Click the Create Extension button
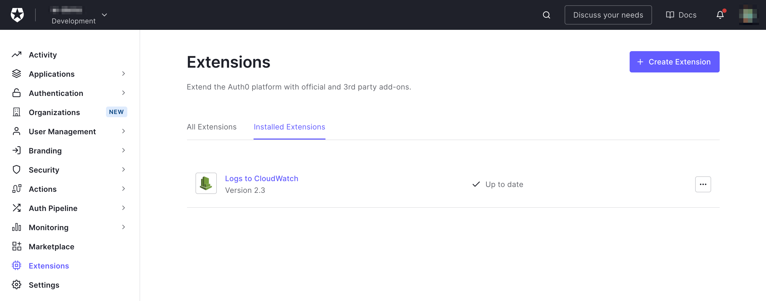This screenshot has width=766, height=301. [x=674, y=62]
